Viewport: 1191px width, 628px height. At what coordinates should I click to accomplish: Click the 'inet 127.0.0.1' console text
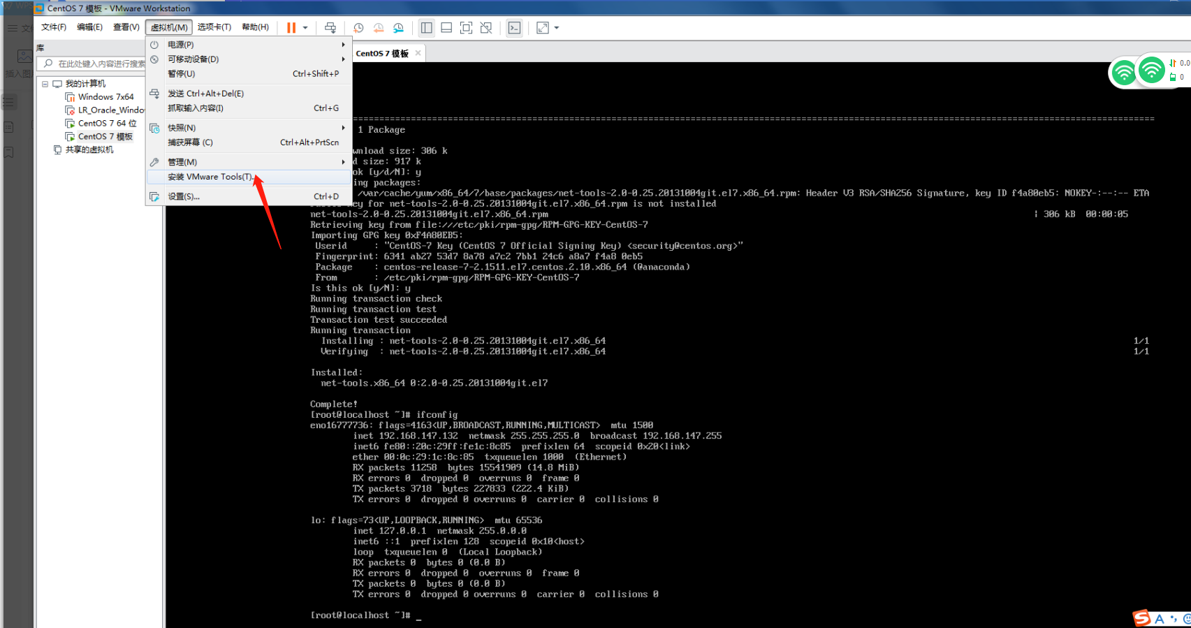tap(389, 531)
